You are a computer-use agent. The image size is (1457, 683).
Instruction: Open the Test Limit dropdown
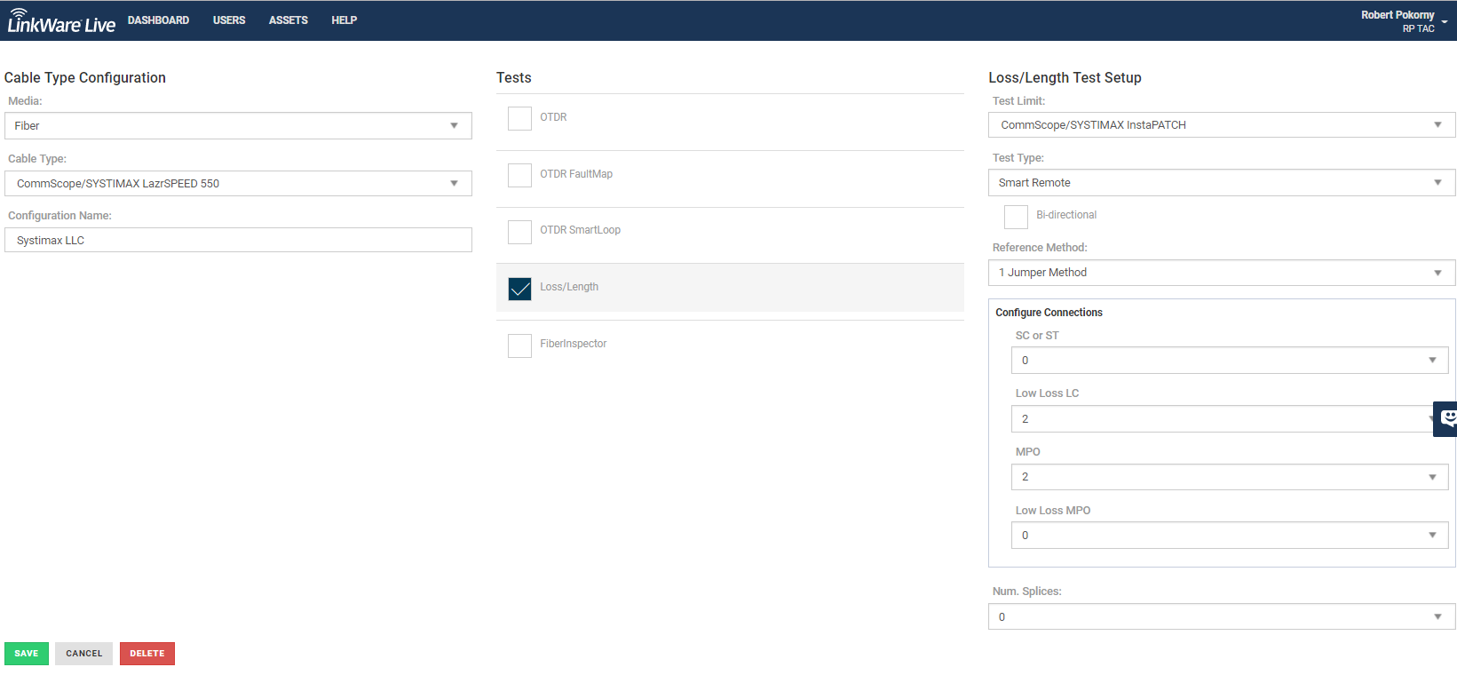point(1222,124)
